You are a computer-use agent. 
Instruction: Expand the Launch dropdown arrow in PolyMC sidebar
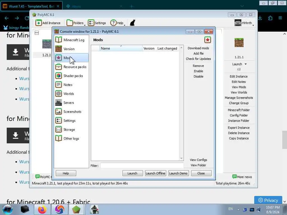[x=246, y=64]
